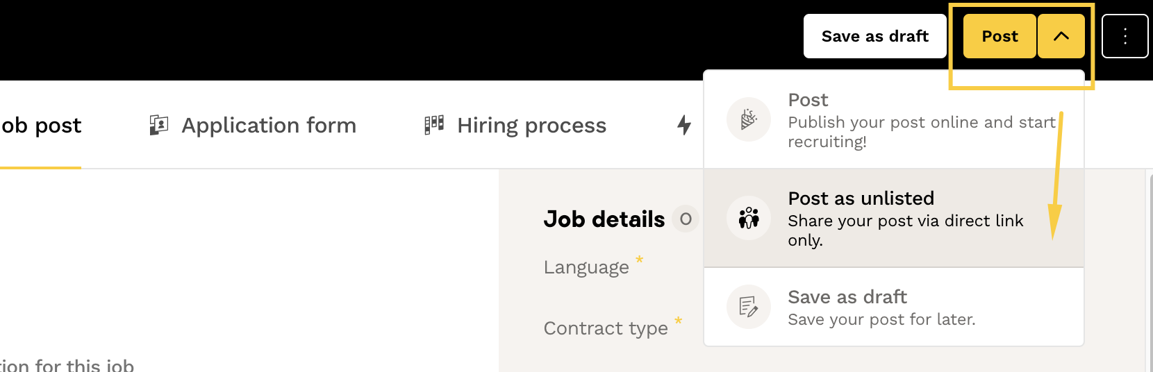The width and height of the screenshot is (1153, 372).
Task: Click the party popper icon beside Post option
Action: tap(748, 119)
